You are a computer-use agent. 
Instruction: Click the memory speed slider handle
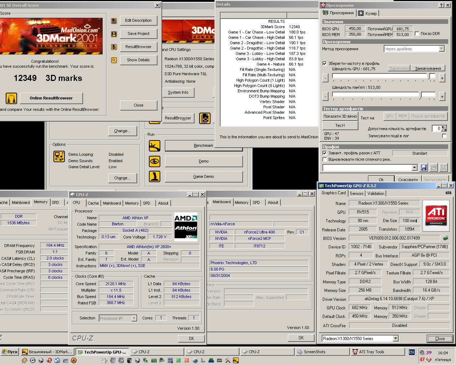[421, 96]
